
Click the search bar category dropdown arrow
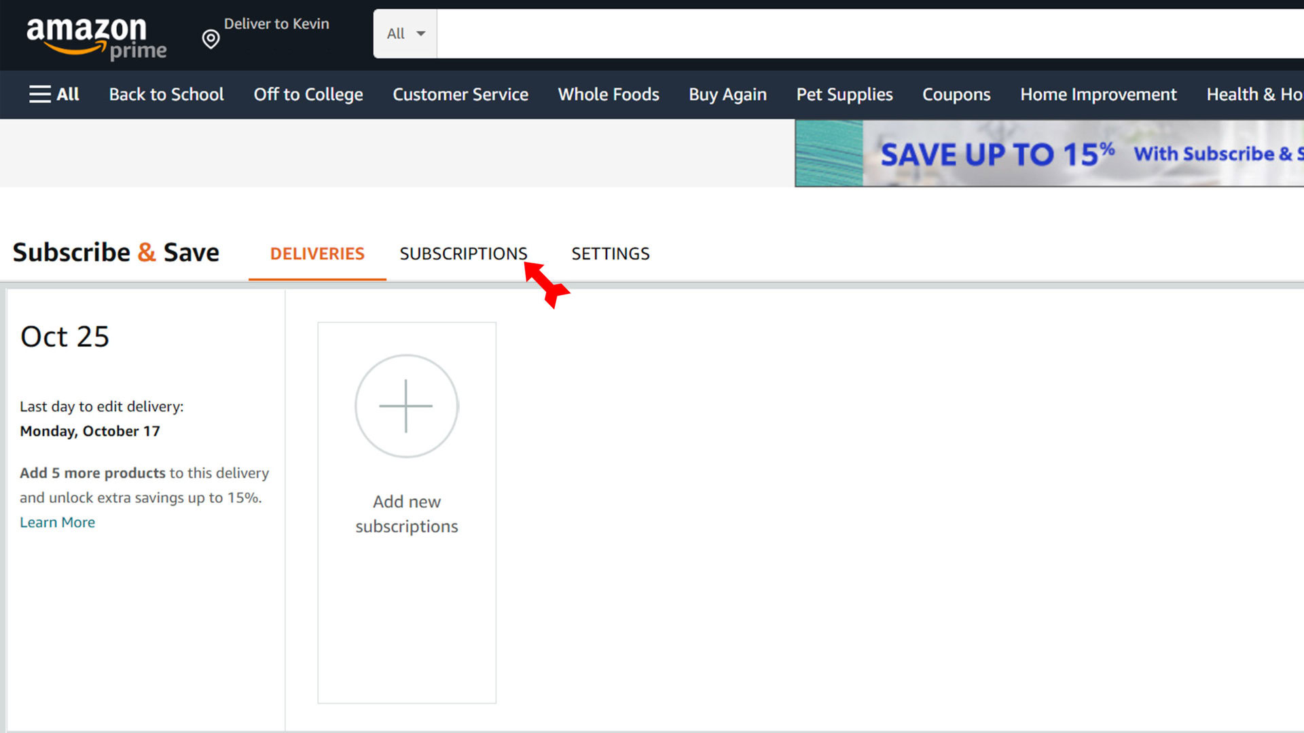(x=421, y=33)
